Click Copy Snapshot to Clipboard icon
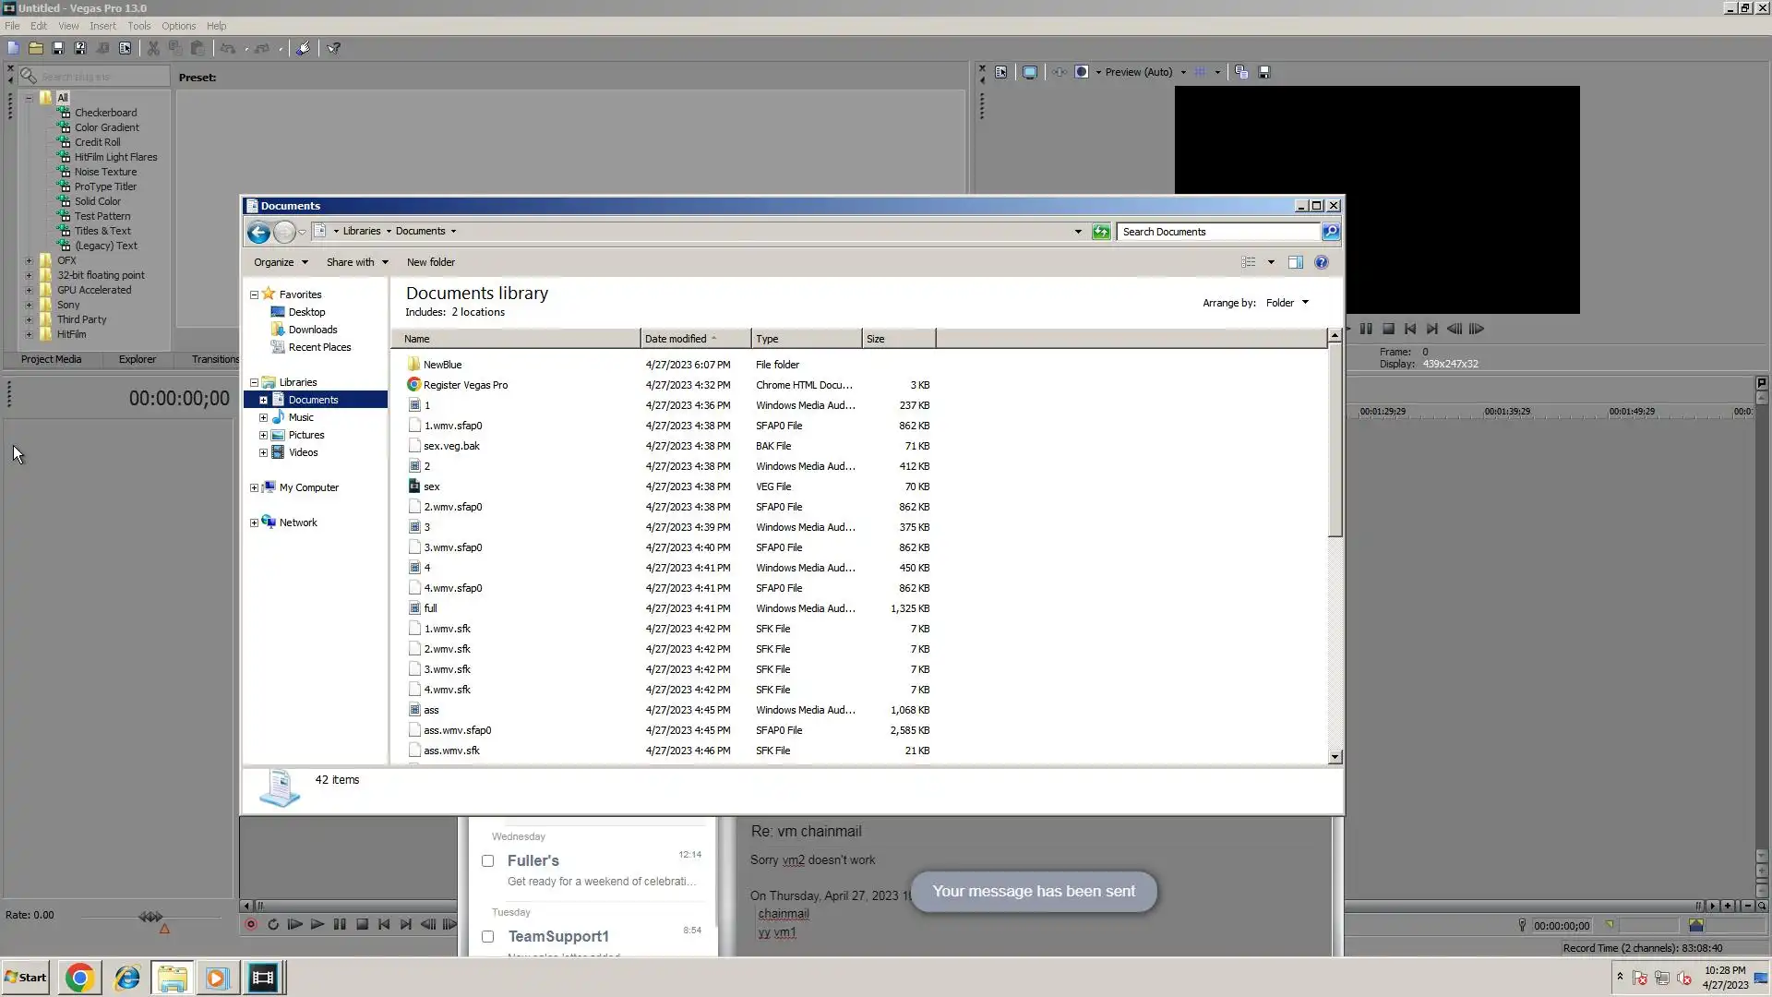Viewport: 1772px width, 997px height. [x=1241, y=72]
